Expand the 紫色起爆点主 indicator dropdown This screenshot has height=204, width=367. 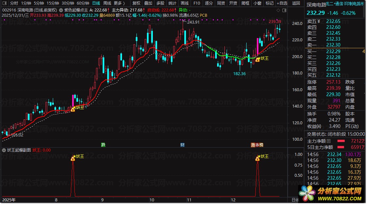61,10
